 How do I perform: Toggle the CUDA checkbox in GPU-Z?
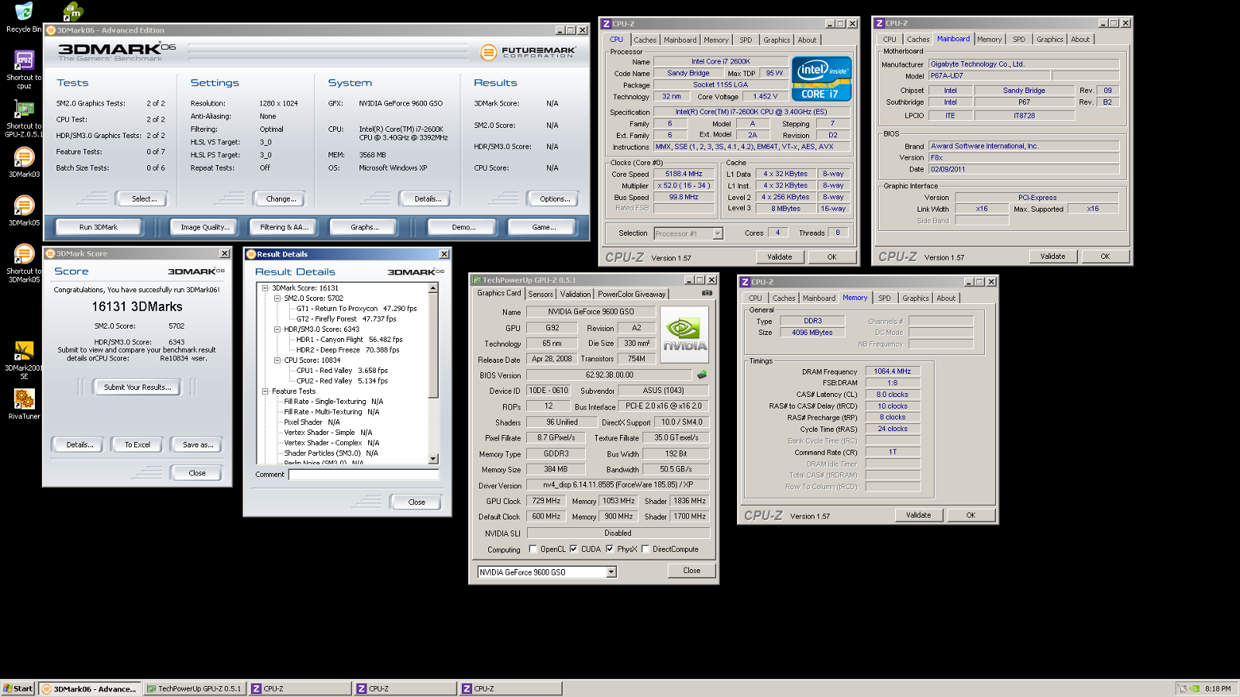pos(573,549)
